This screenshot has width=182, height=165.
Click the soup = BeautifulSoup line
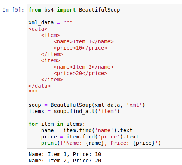(x=87, y=105)
